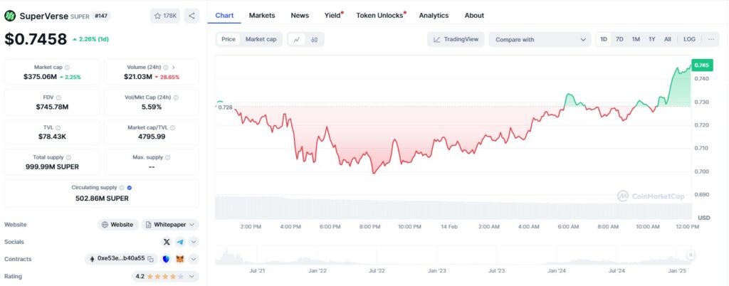Open the Compare with dropdown
This screenshot has height=286, width=729.
pyautogui.click(x=539, y=40)
